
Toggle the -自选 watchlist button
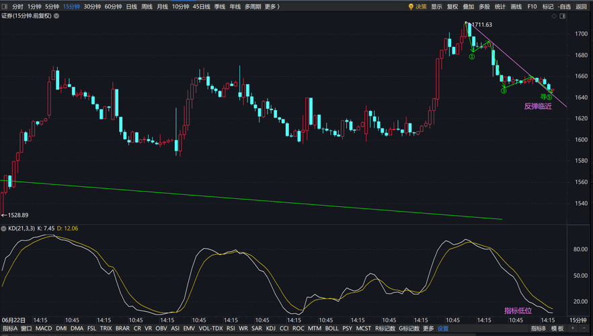click(564, 7)
